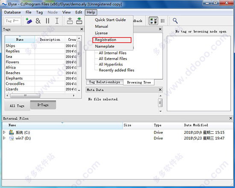Switch to thumbnail grid view icon
The image size is (235, 188).
pos(153,21)
